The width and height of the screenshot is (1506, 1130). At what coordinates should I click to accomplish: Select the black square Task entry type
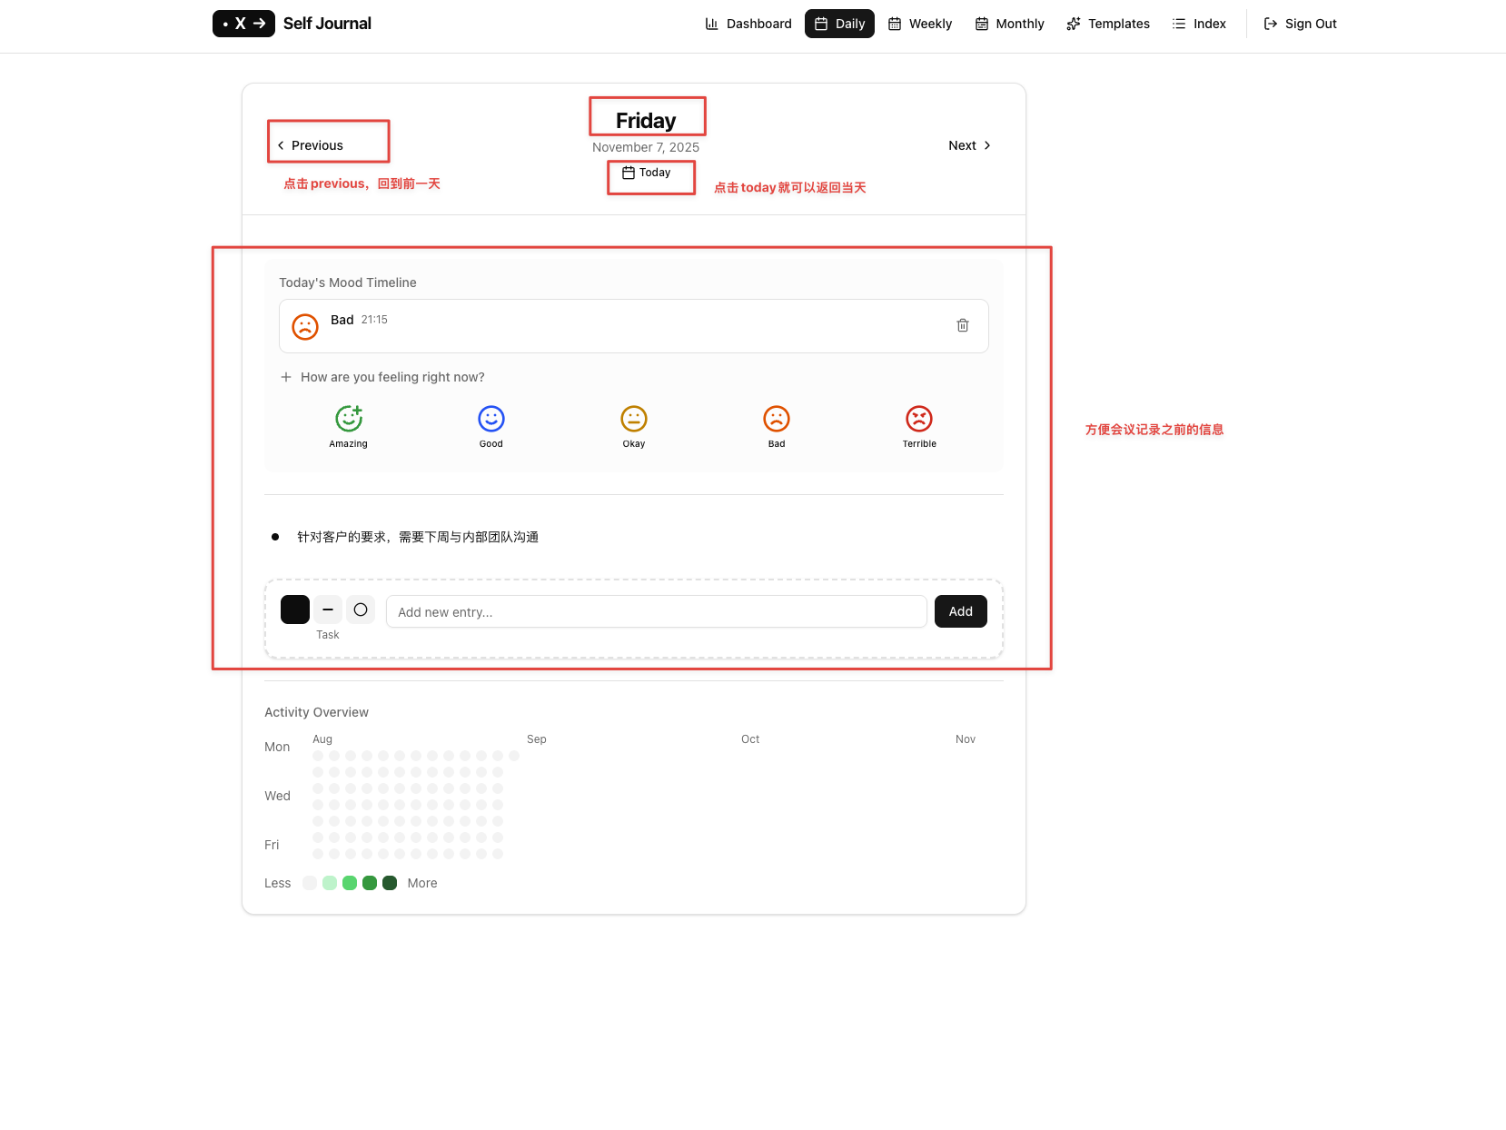(x=295, y=610)
